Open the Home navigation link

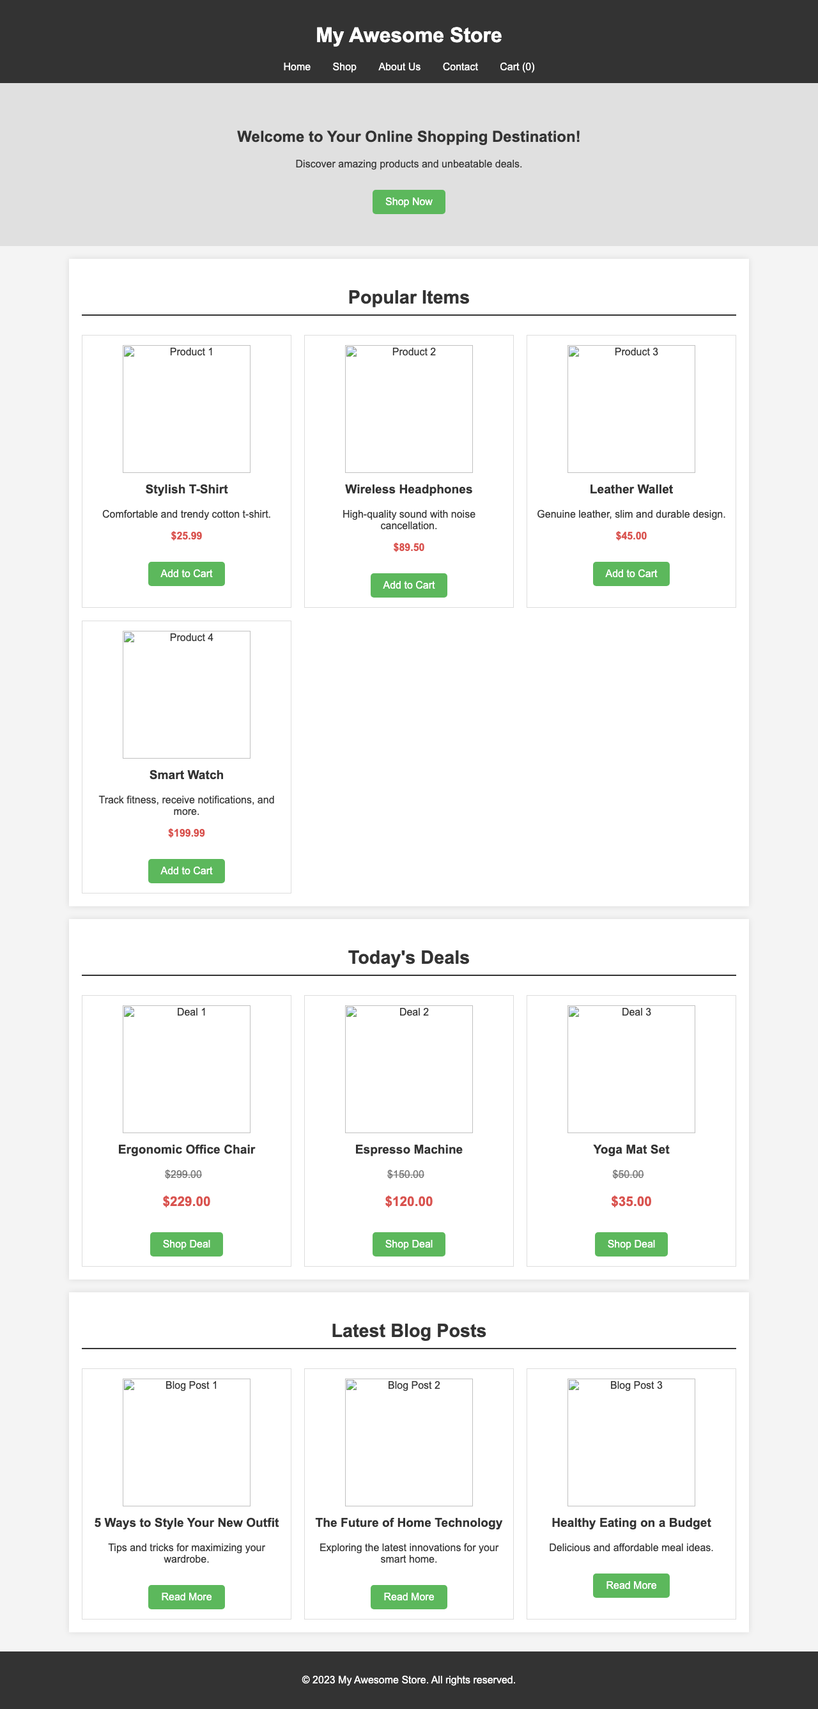[297, 66]
